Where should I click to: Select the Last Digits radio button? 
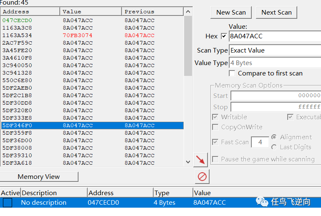[x=274, y=147]
